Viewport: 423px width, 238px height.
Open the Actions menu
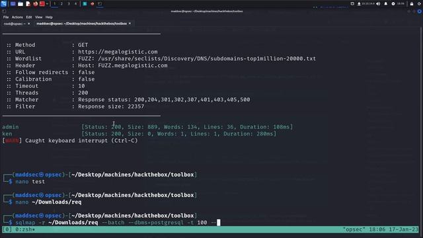tap(17, 17)
